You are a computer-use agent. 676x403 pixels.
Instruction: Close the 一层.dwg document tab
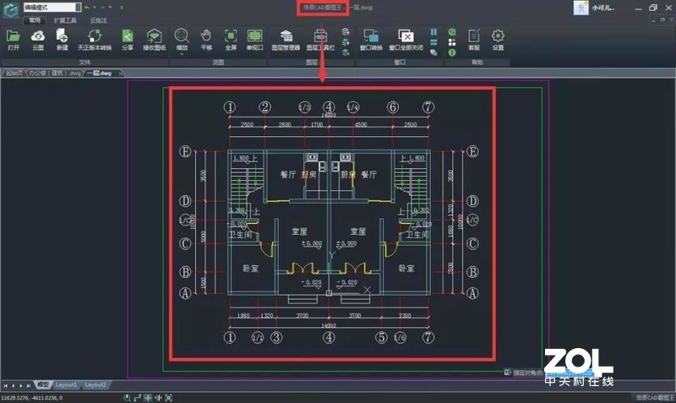click(121, 74)
